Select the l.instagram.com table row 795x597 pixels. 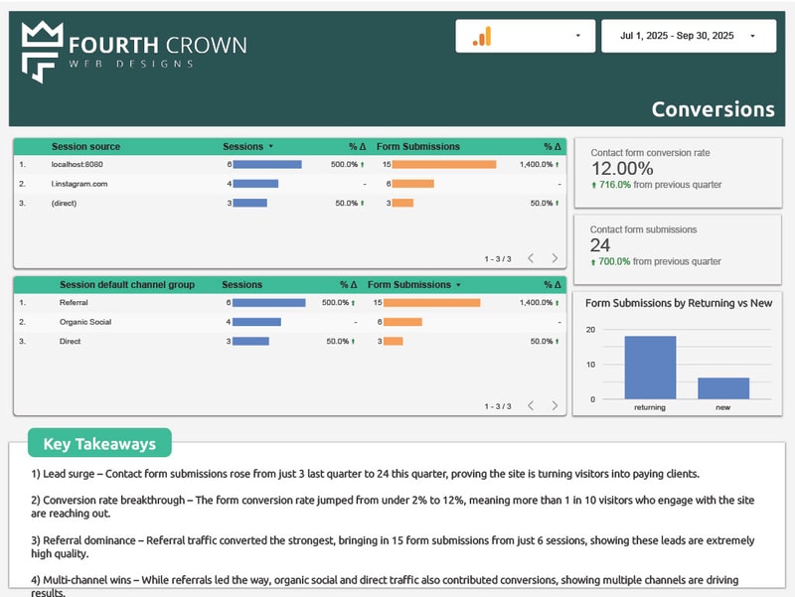pyautogui.click(x=79, y=184)
